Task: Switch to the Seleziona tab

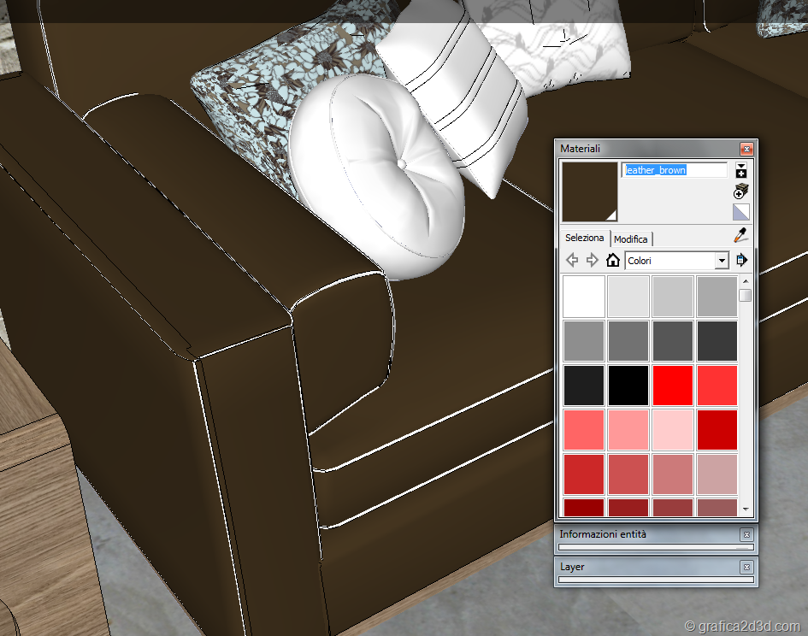Action: click(x=585, y=238)
